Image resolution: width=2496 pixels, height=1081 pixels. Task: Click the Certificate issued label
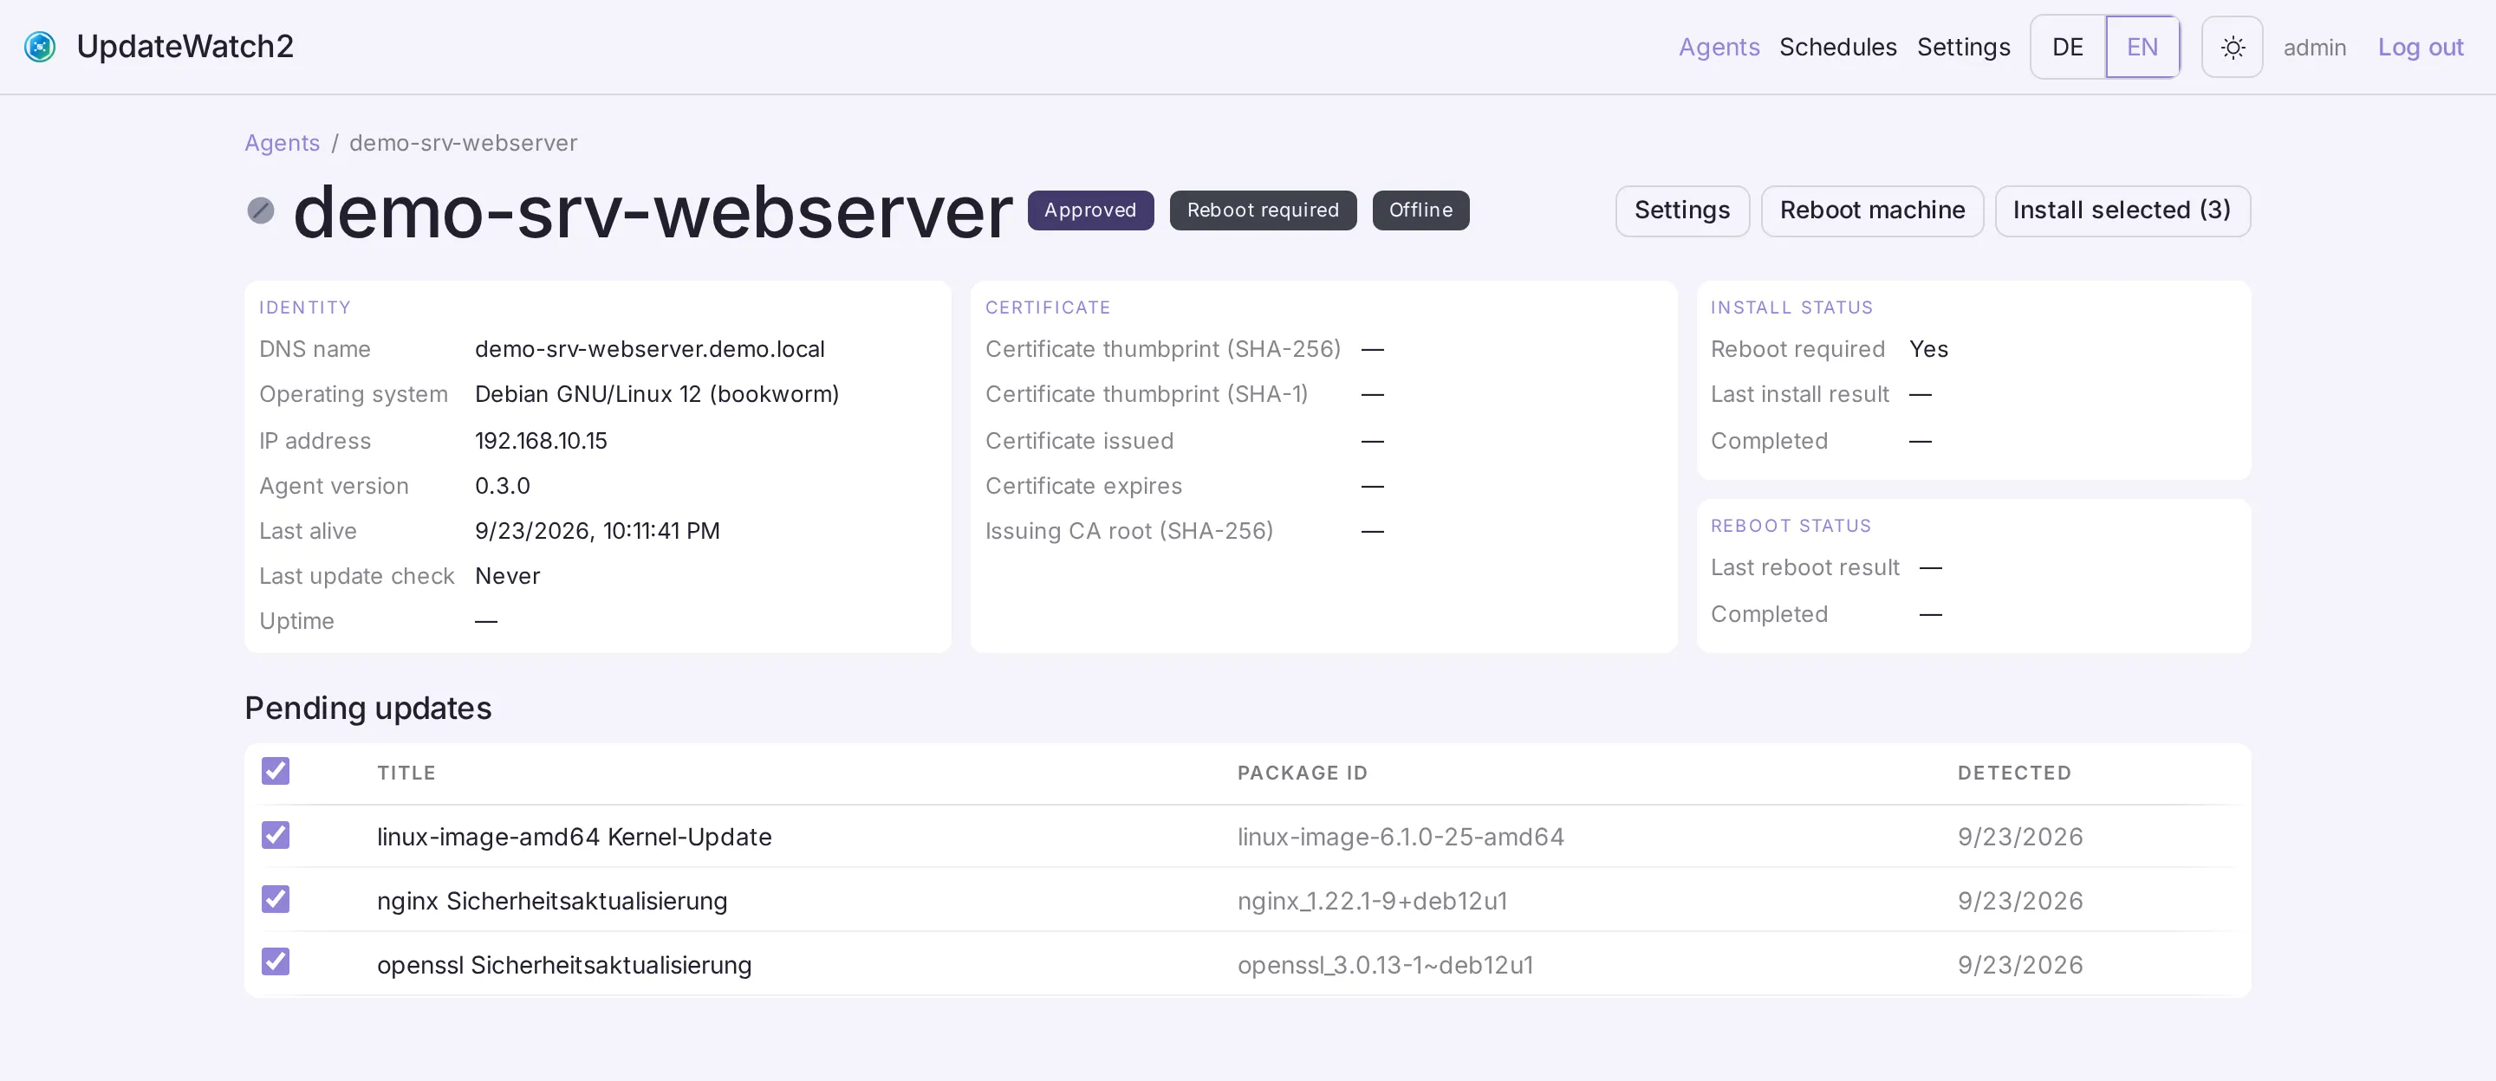tap(1078, 441)
